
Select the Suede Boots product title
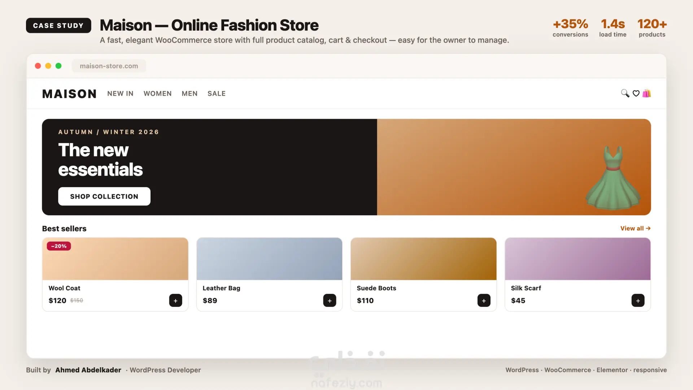pos(376,288)
